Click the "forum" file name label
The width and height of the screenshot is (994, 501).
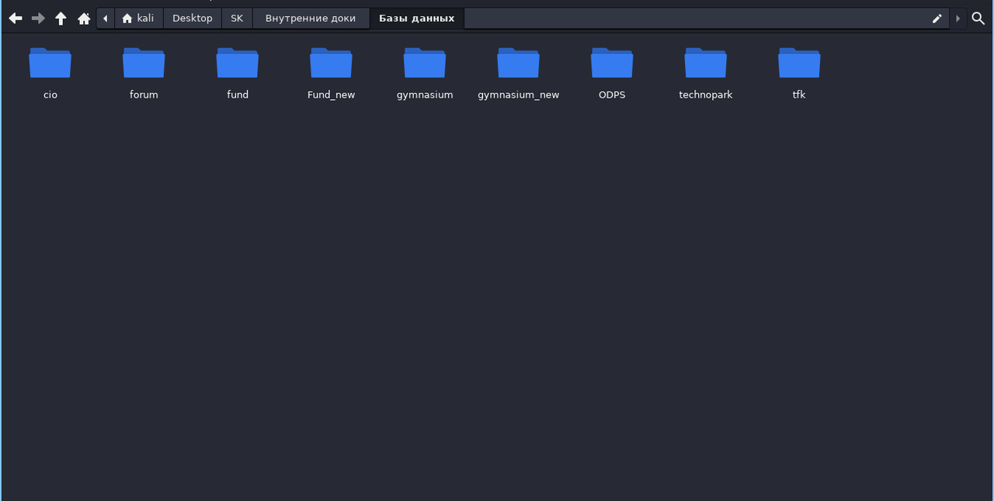click(x=144, y=95)
